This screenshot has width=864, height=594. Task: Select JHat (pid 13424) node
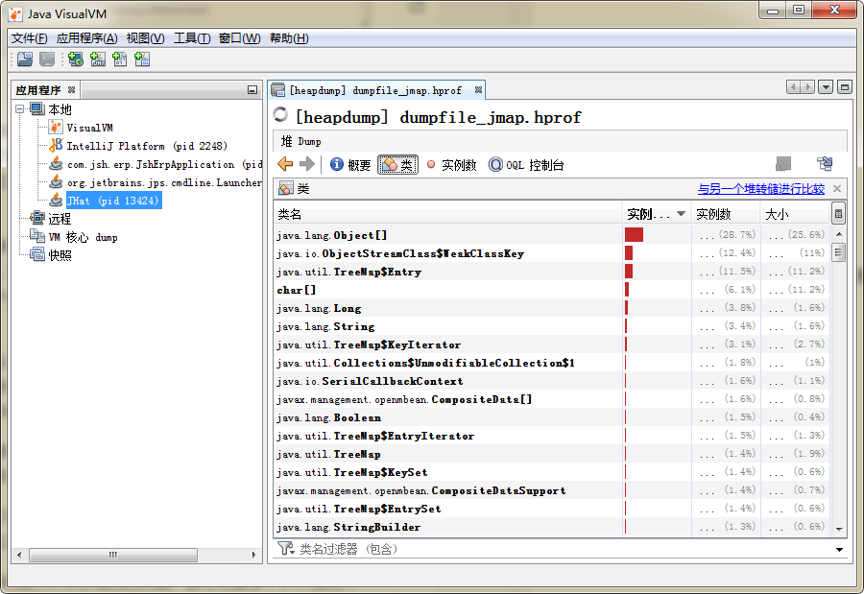113,201
